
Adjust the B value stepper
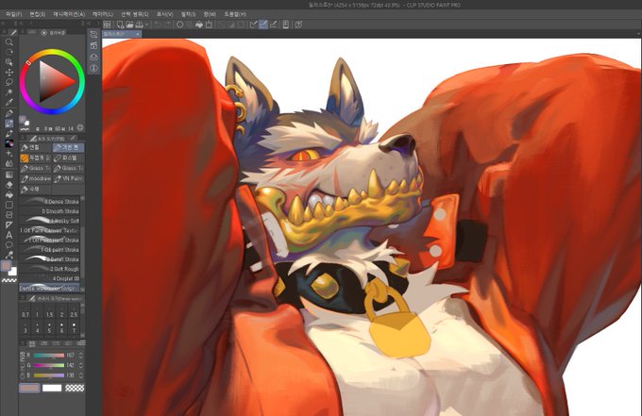tap(80, 375)
